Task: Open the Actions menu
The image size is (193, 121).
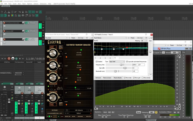Action: point(36,4)
